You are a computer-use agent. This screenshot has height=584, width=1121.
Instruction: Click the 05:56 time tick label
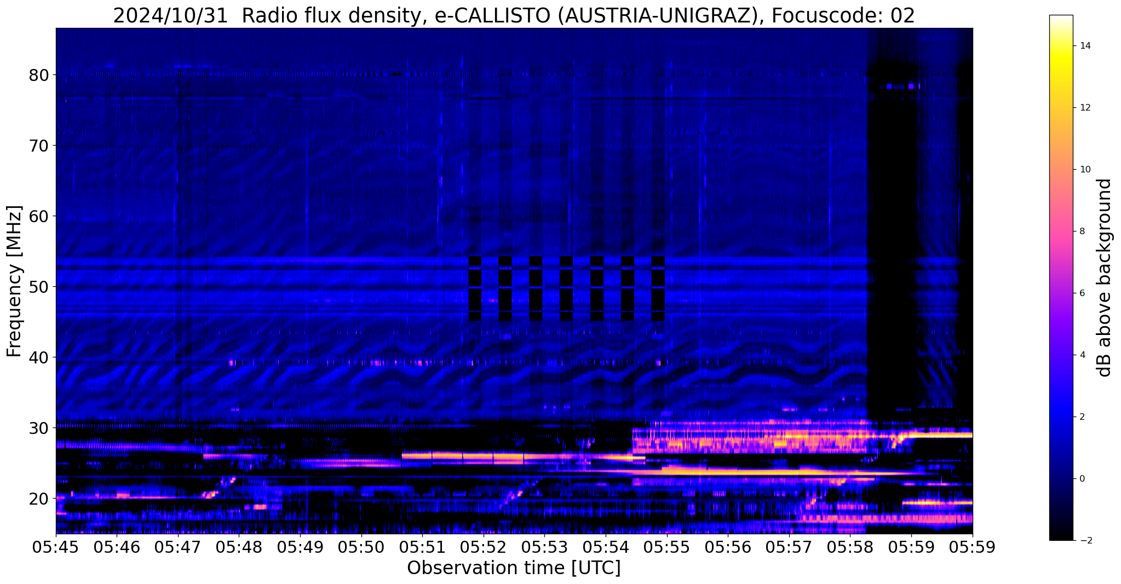tap(728, 546)
